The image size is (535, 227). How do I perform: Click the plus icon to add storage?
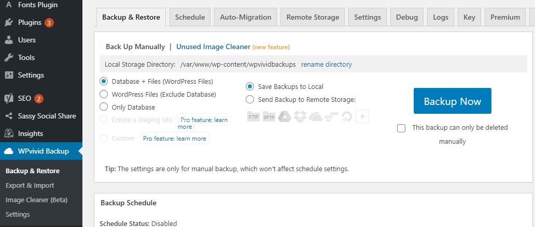point(362,116)
